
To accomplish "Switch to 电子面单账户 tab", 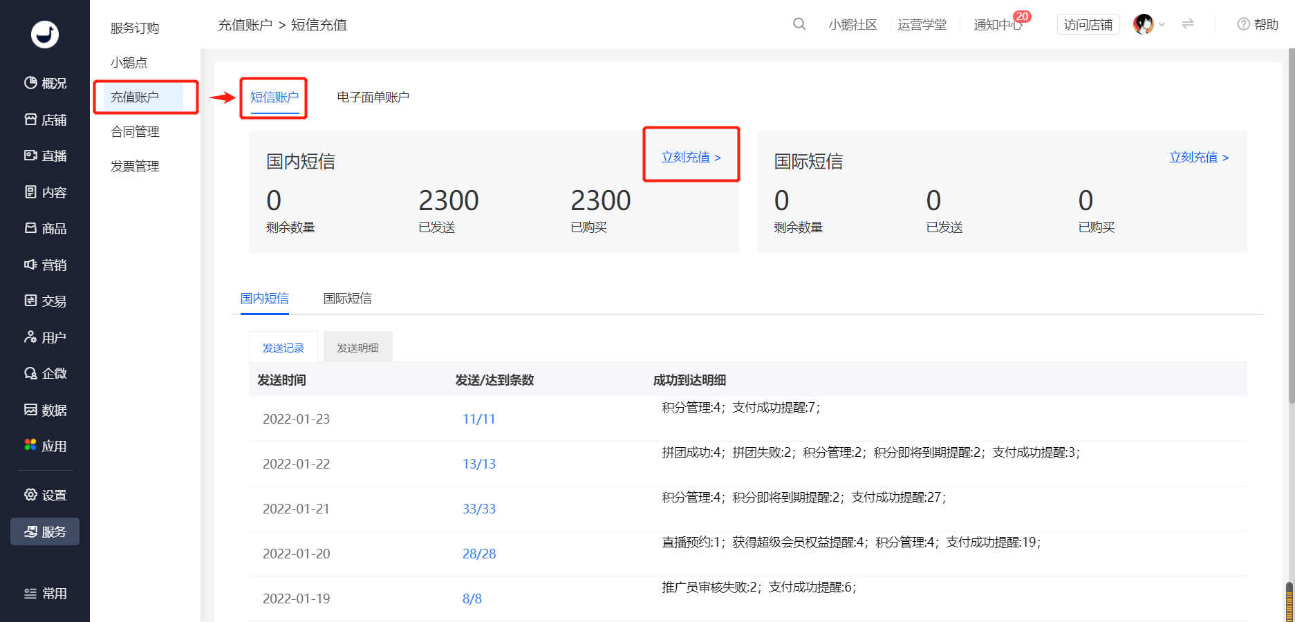I will tap(373, 97).
